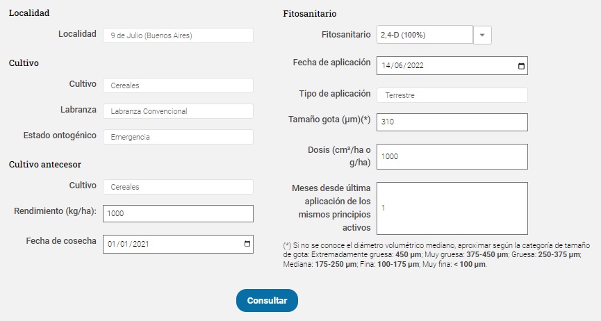Open calendar picker for Fecha de cosecha
The image size is (601, 321).
(247, 244)
